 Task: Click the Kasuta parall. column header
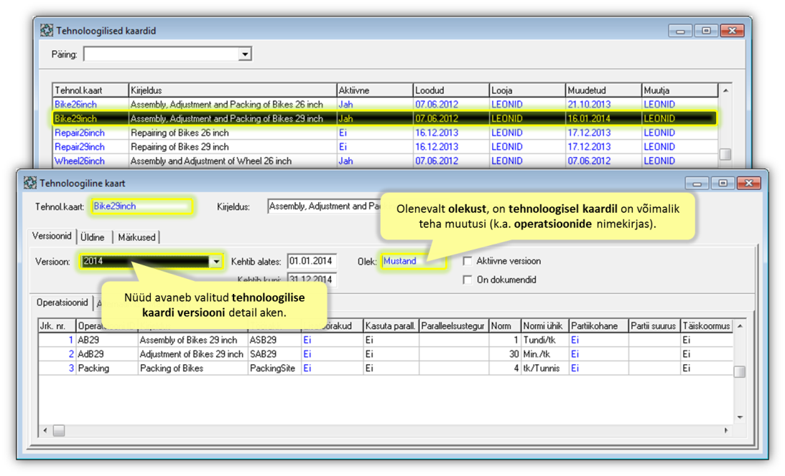pos(391,326)
